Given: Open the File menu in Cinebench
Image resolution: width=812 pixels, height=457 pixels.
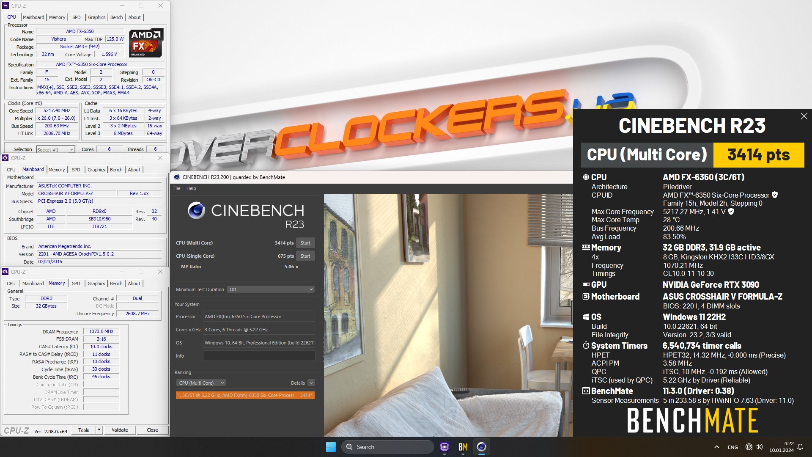Looking at the screenshot, I should (177, 188).
